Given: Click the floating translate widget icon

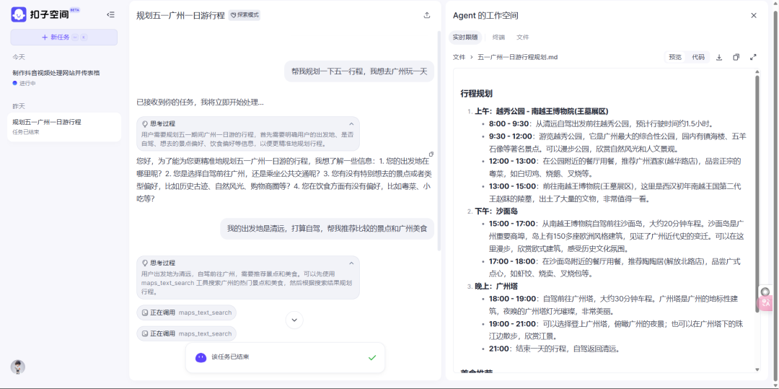Looking at the screenshot, I should (x=765, y=302).
